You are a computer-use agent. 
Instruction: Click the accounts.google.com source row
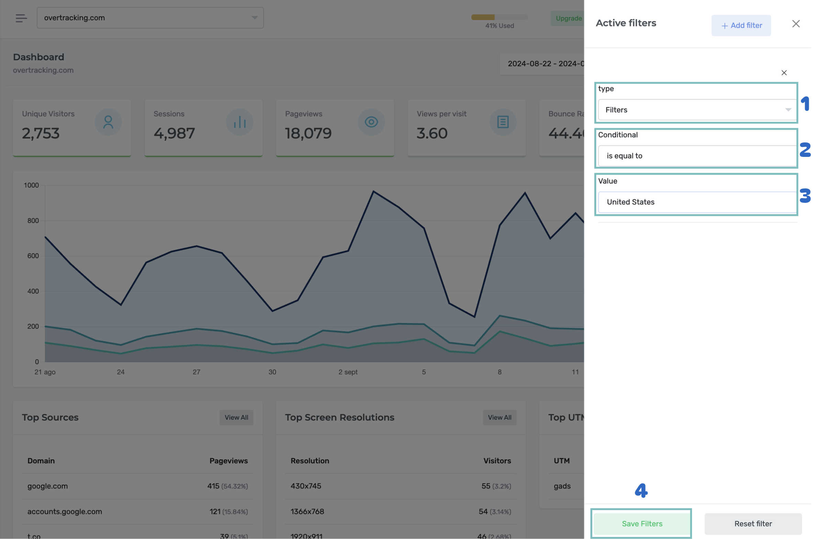(x=138, y=512)
